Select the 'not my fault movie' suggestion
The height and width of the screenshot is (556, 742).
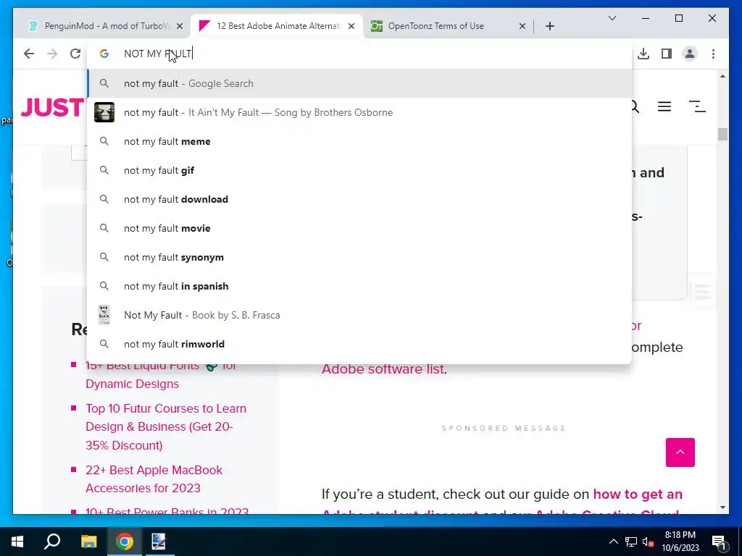tap(359, 228)
